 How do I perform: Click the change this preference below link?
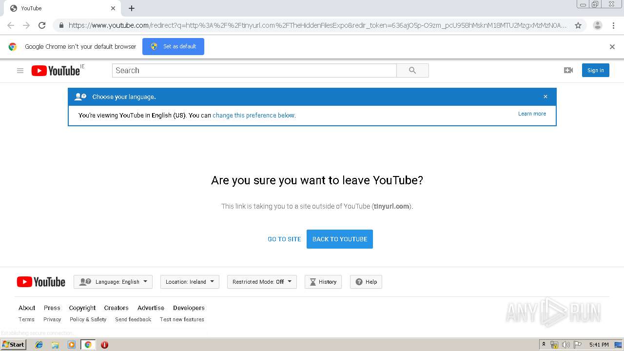click(x=254, y=116)
